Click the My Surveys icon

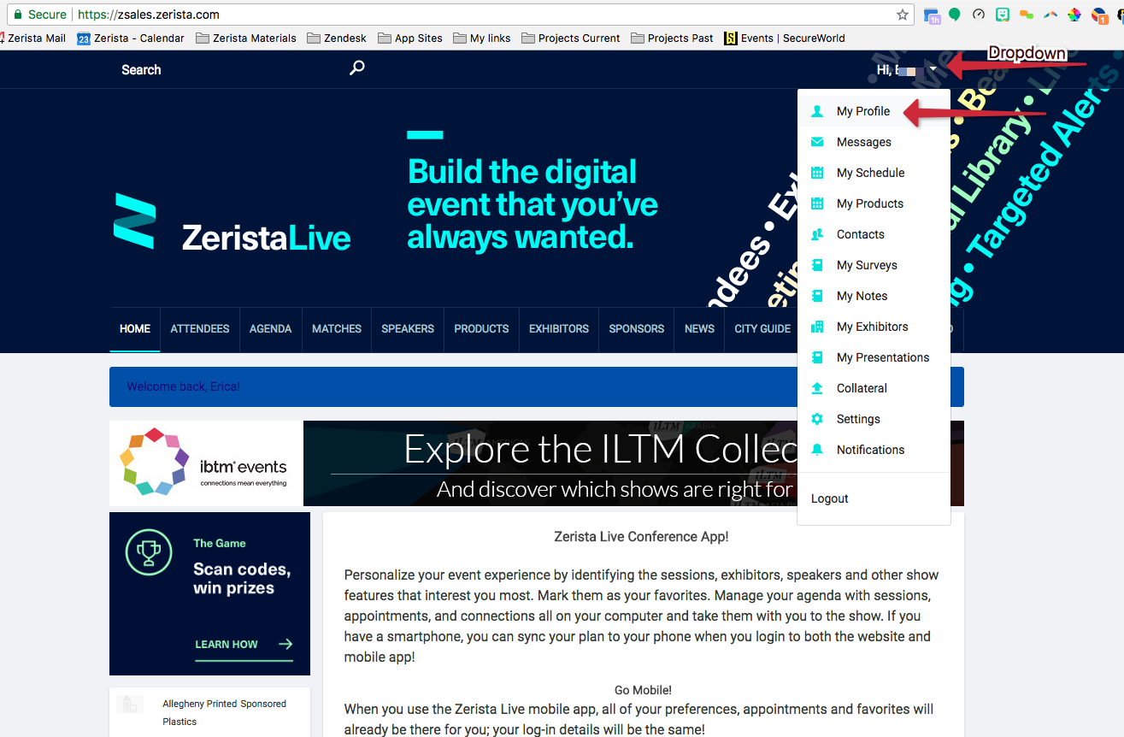tap(817, 265)
